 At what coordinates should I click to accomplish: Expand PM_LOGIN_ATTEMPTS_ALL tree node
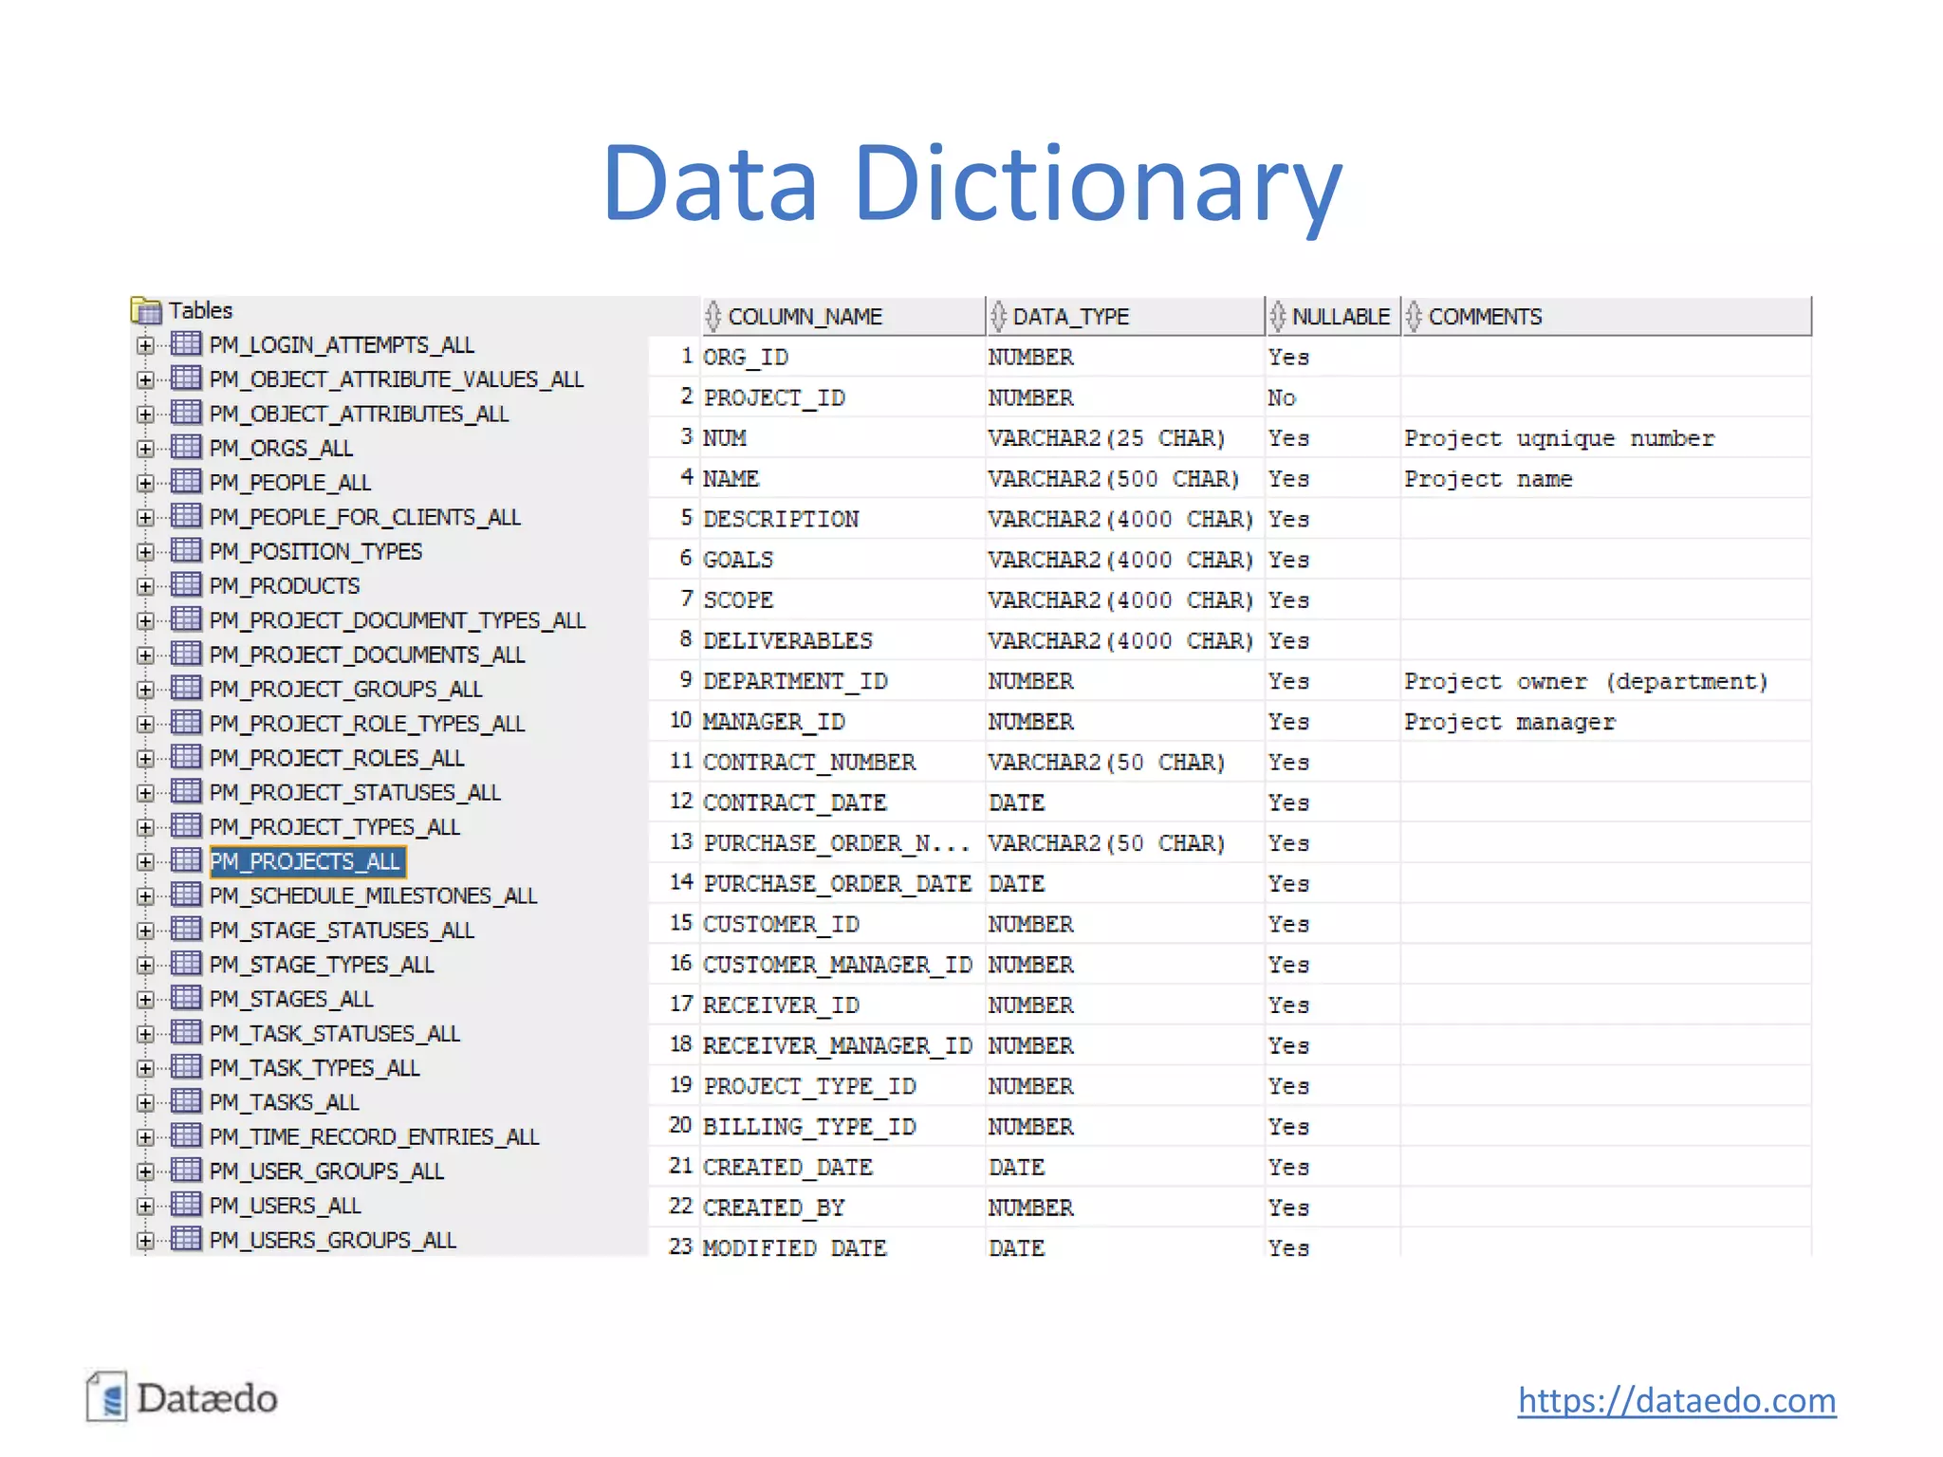tap(145, 345)
